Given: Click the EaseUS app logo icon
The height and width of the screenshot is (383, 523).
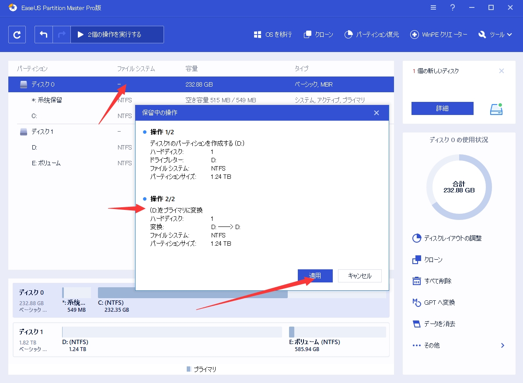Looking at the screenshot, I should 13,8.
